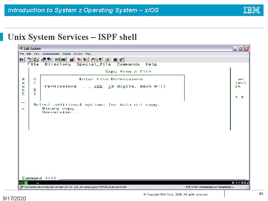Screen dimensions: 268x201
Task: Click the Enter File Permissions panel title
Action: (x=111, y=79)
